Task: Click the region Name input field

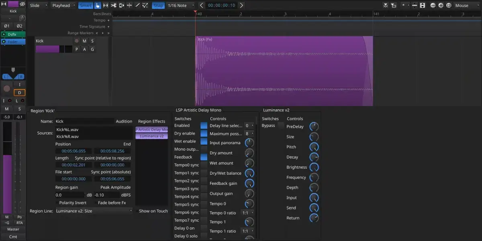Action: click(84, 121)
